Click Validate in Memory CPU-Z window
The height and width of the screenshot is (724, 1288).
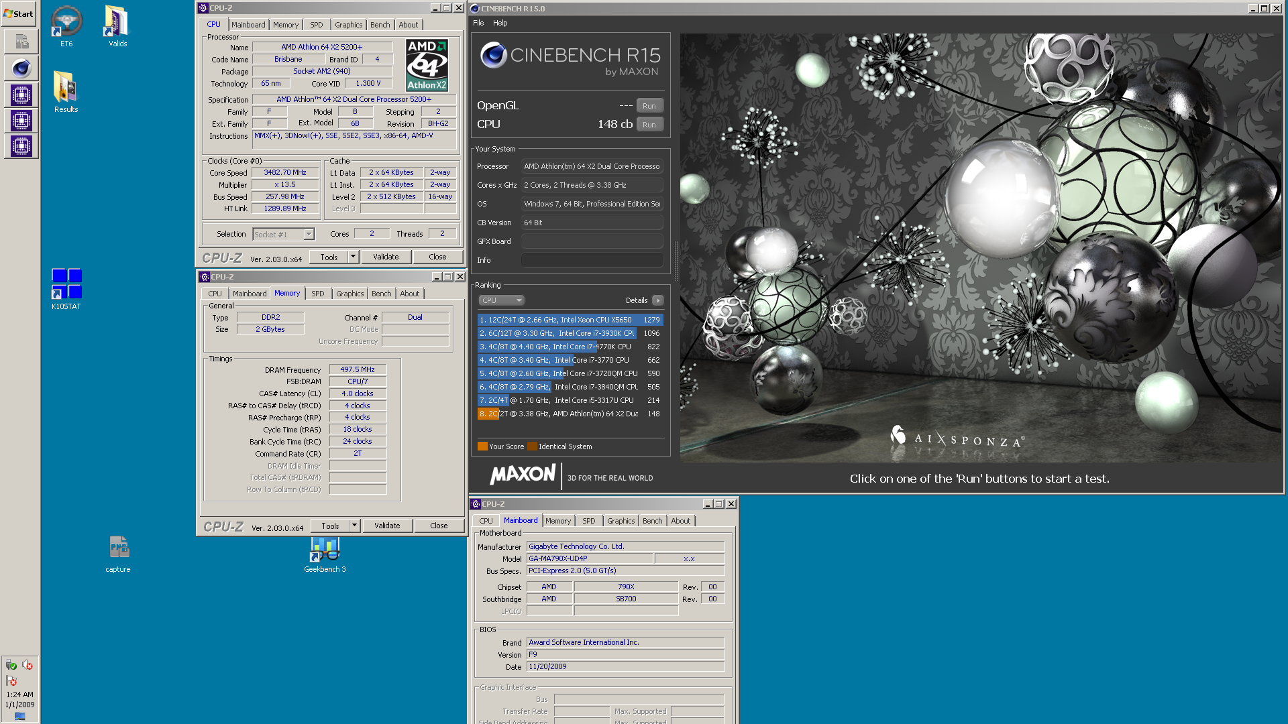point(387,526)
